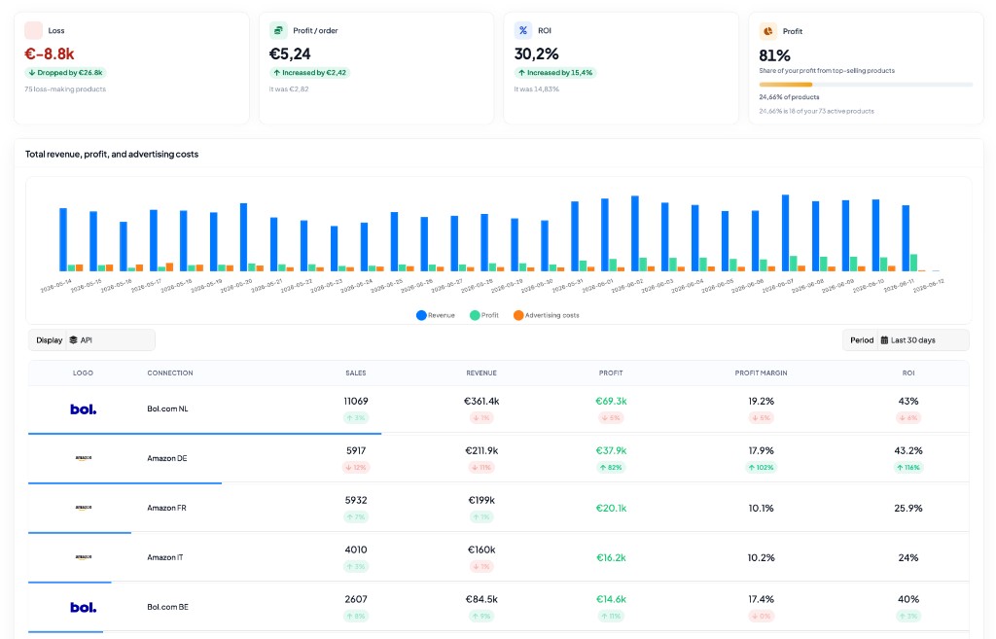
Task: Click the pink Loss card icon
Action: pyautogui.click(x=33, y=30)
